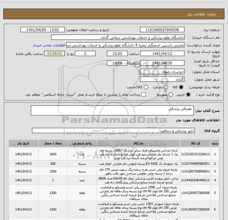Image resolution: width=228 pixels, height=220 pixels.
Task: Select the کالا/خدمت radio button
Action: tap(146, 87)
